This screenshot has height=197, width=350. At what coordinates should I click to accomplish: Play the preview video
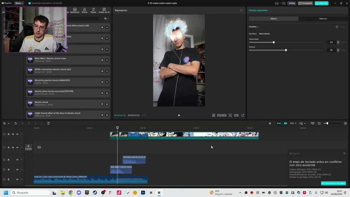coord(179,115)
